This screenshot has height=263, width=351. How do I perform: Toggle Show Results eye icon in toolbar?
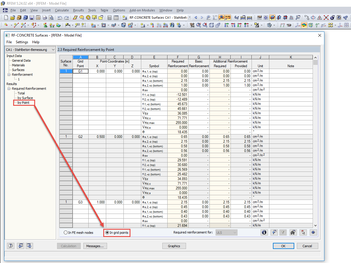pyautogui.click(x=221, y=18)
